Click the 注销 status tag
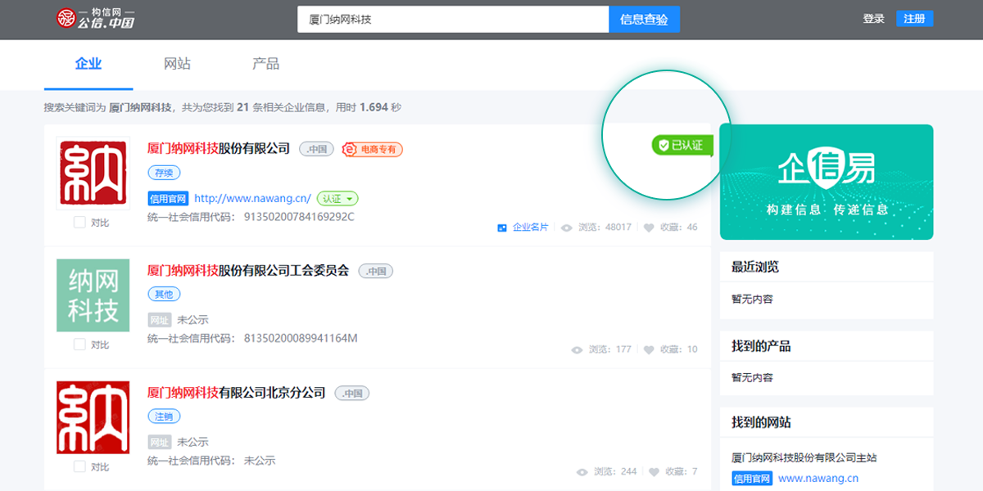This screenshot has height=491, width=983. tap(164, 417)
